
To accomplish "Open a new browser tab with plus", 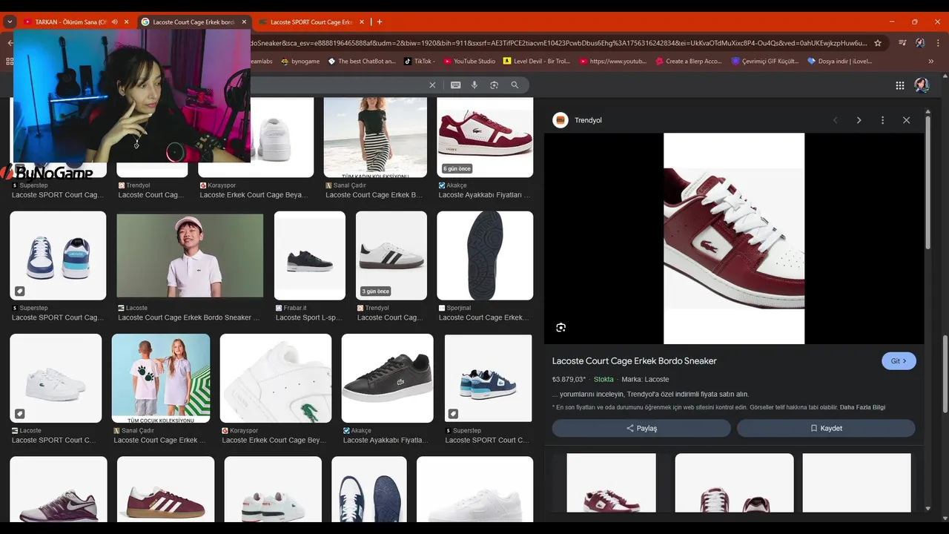I will (x=380, y=22).
